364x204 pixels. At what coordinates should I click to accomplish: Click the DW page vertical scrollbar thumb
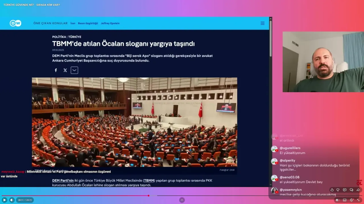(x=271, y=38)
